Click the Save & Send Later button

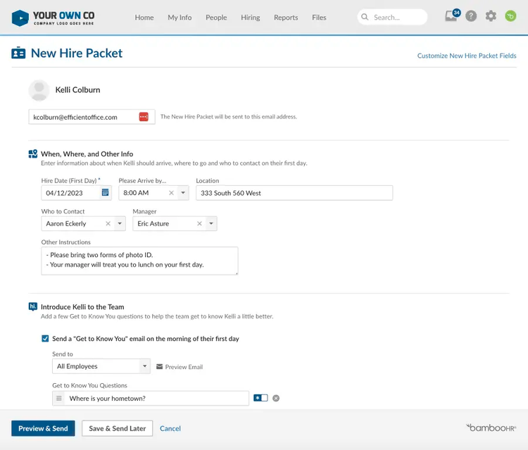[x=117, y=428]
